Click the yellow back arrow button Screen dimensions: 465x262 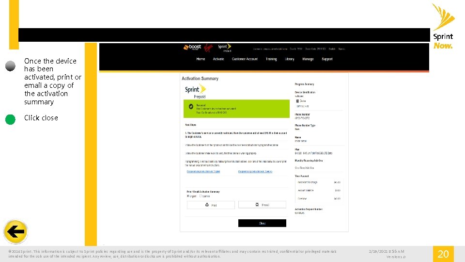pos(15,231)
